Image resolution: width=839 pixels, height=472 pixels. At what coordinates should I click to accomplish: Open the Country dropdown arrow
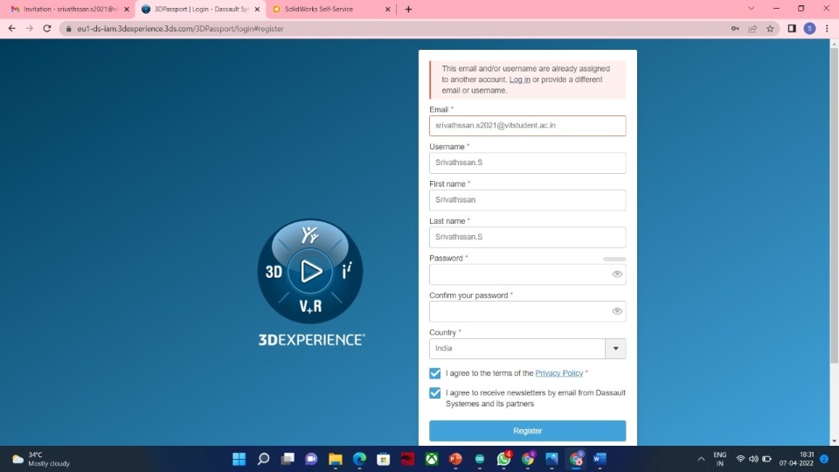click(615, 349)
